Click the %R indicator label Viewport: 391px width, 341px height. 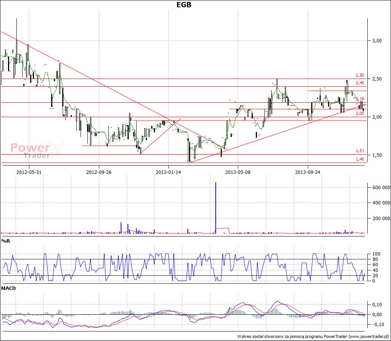6,241
